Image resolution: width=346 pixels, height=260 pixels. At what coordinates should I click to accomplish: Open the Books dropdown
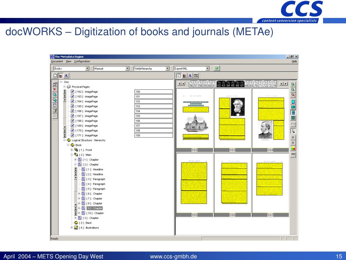click(x=88, y=68)
